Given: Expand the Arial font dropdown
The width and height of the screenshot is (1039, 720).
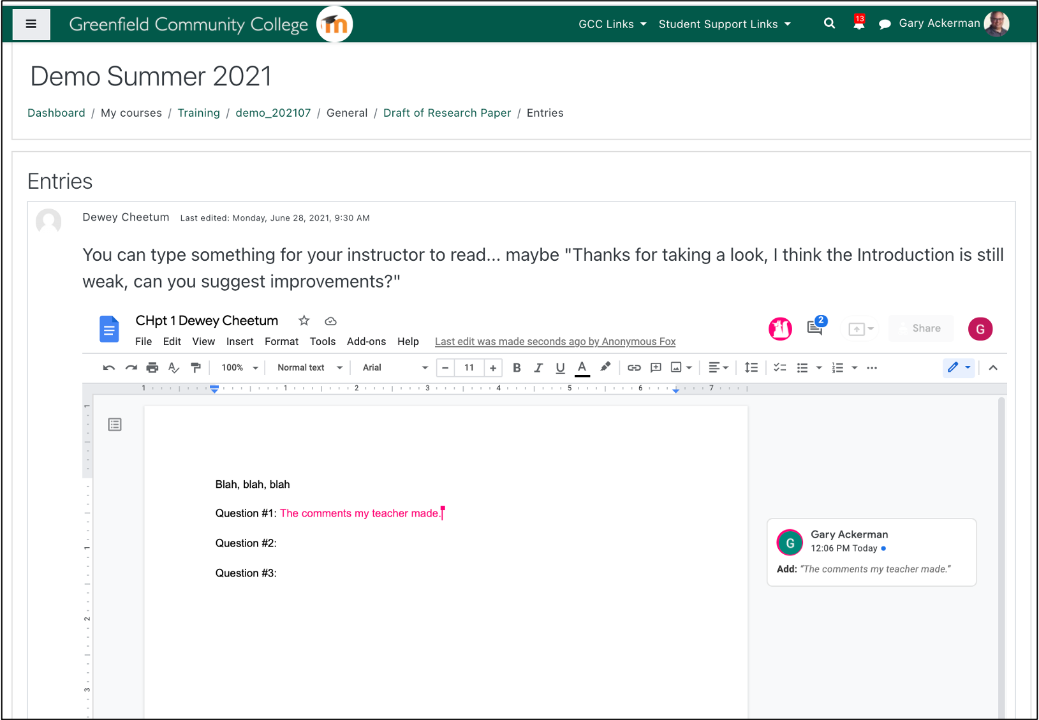Looking at the screenshot, I should point(392,367).
